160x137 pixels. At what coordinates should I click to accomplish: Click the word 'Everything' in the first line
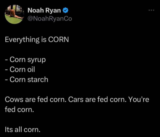tap(22, 40)
